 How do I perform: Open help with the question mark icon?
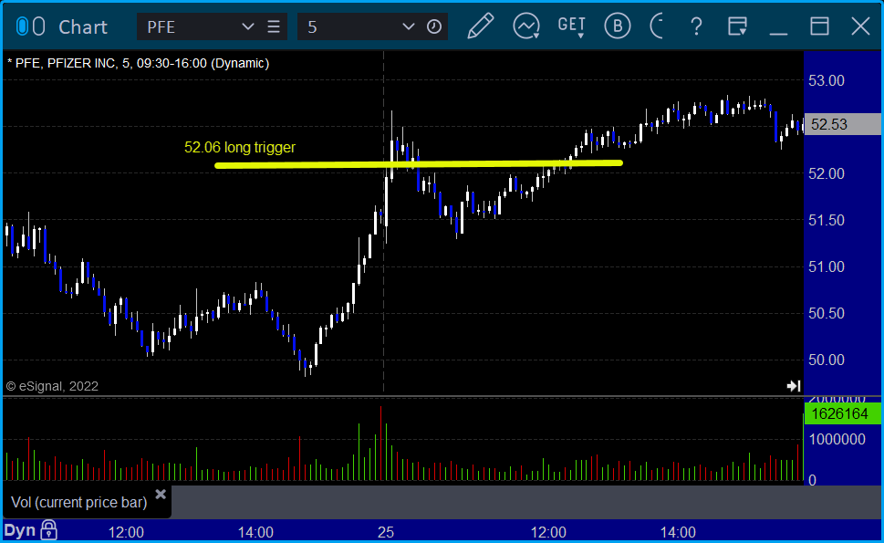[696, 26]
